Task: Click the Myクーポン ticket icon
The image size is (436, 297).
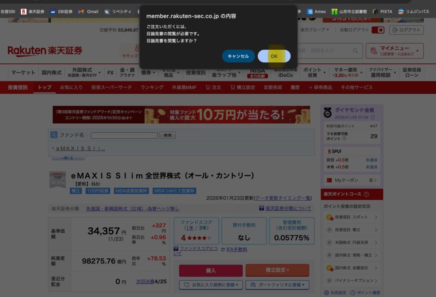Action: [329, 180]
